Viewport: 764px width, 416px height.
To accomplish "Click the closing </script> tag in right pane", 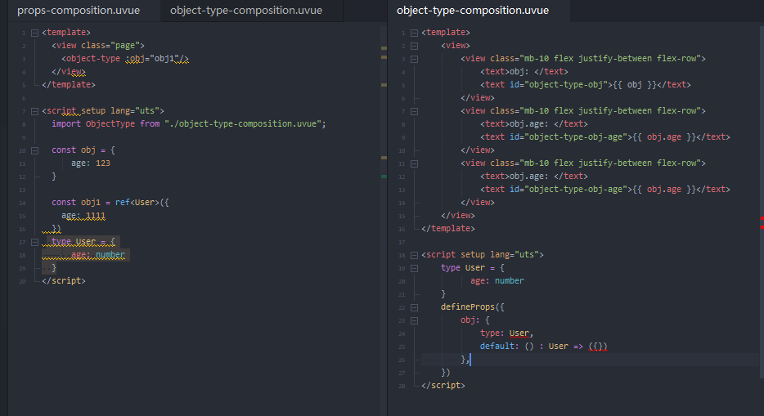I will pos(443,385).
